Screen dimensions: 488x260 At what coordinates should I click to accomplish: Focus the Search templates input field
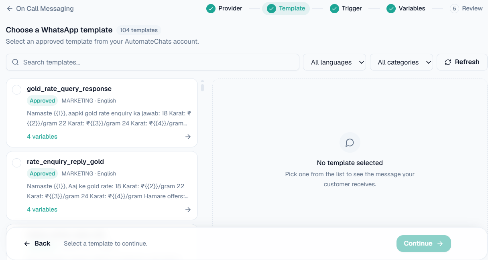[152, 62]
